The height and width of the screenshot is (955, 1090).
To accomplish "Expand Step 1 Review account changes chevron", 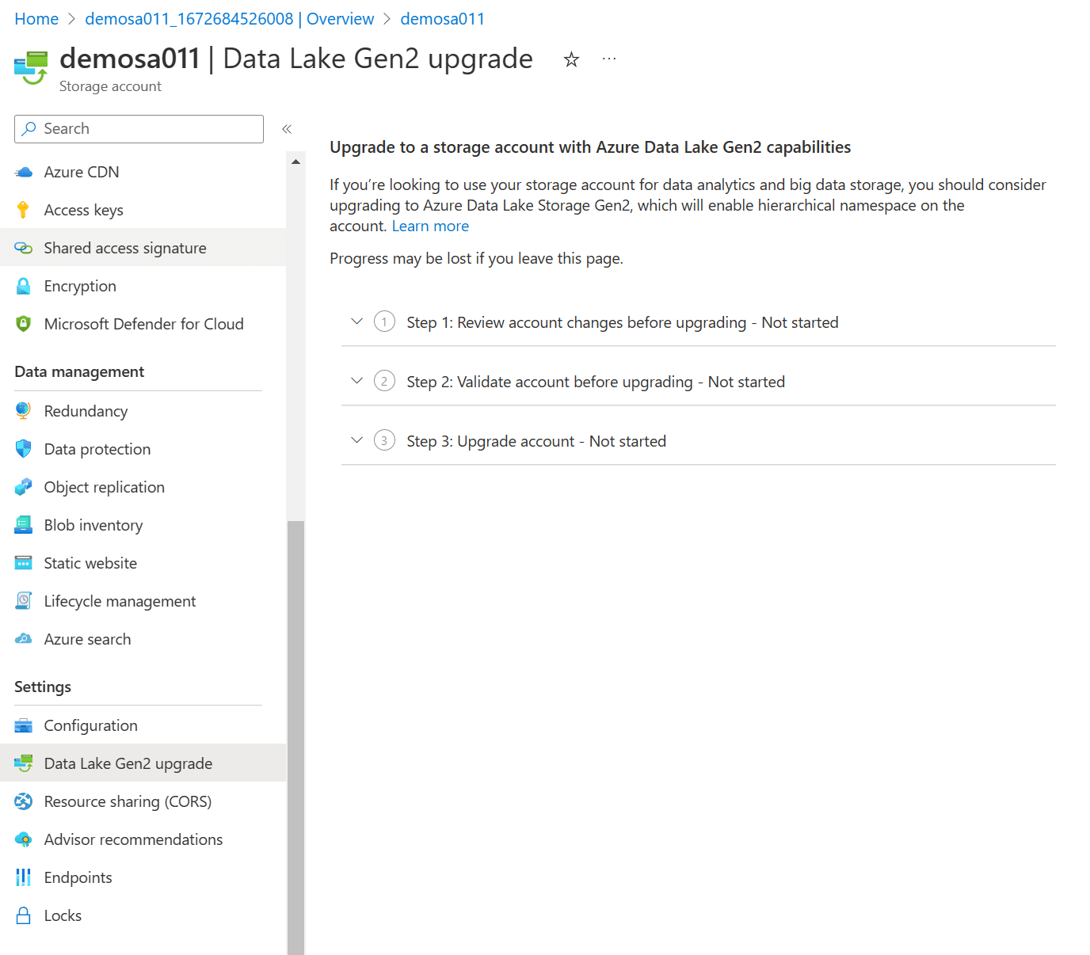I will (356, 321).
